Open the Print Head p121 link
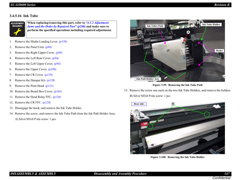 point(49,86)
